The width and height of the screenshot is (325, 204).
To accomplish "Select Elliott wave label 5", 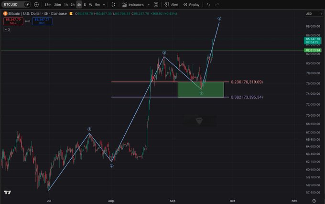I will pyautogui.click(x=219, y=19).
